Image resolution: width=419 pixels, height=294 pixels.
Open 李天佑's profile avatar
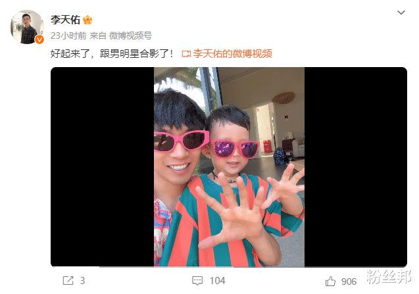[27, 27]
